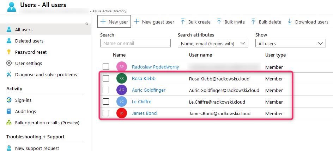Tick the checkbox for Le Chiffre

(106, 101)
